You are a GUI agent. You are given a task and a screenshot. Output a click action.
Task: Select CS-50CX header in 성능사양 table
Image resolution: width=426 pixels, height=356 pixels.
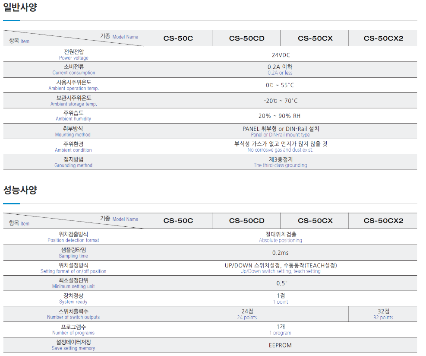(315, 221)
